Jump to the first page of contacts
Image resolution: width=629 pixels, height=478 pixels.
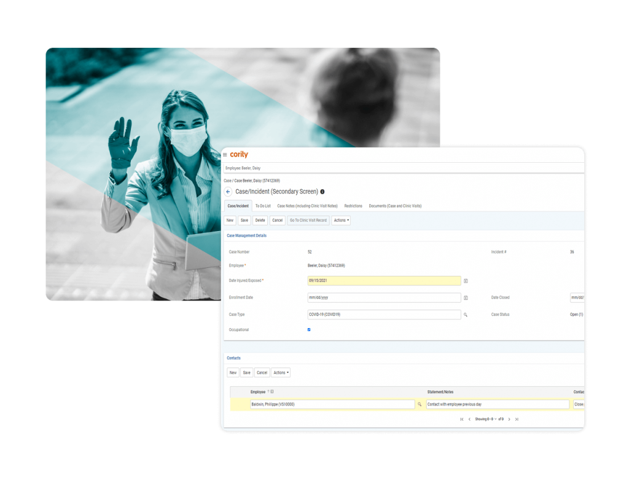[462, 419]
